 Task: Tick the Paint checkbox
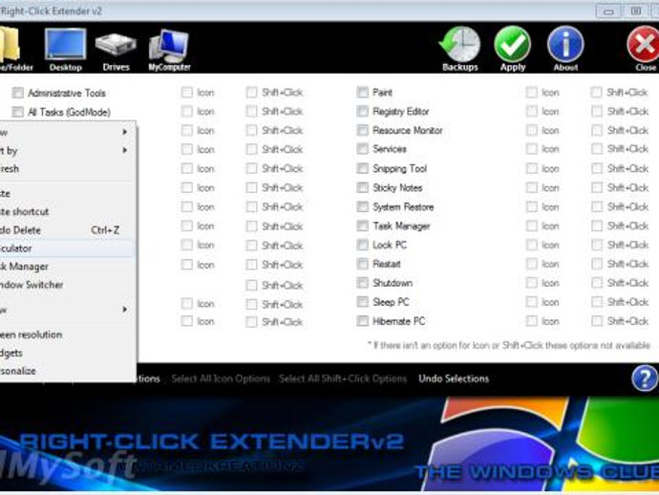[362, 92]
